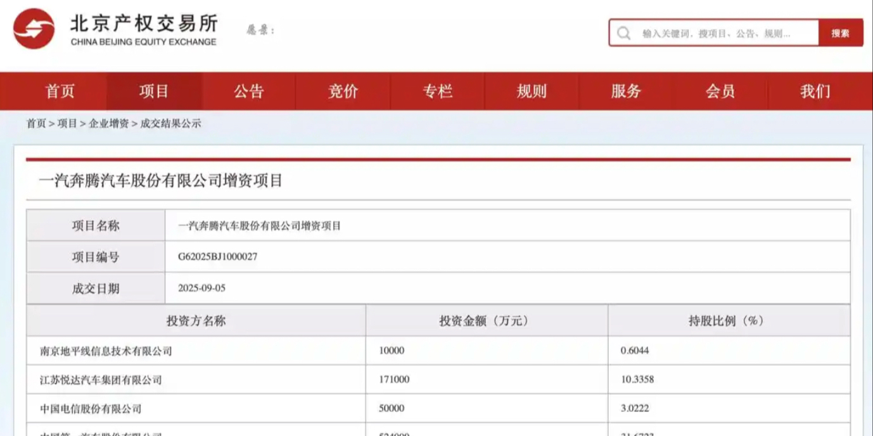Click the 投资方名称 column header
Image resolution: width=873 pixels, height=436 pixels.
click(196, 321)
